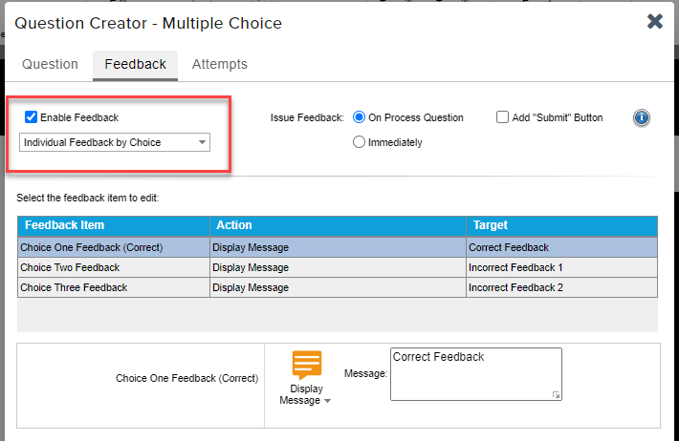Click into the Message text field
Viewport: 679px width, 441px height.
pyautogui.click(x=475, y=373)
